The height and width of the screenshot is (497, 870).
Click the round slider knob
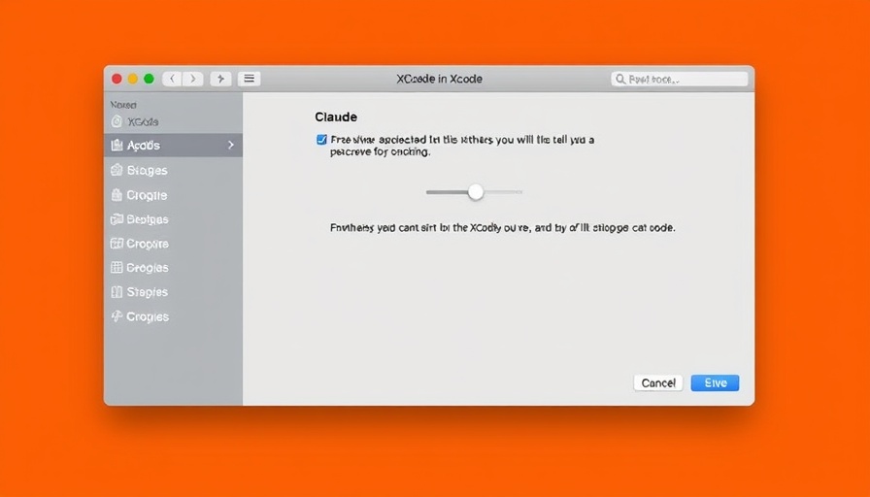(476, 192)
